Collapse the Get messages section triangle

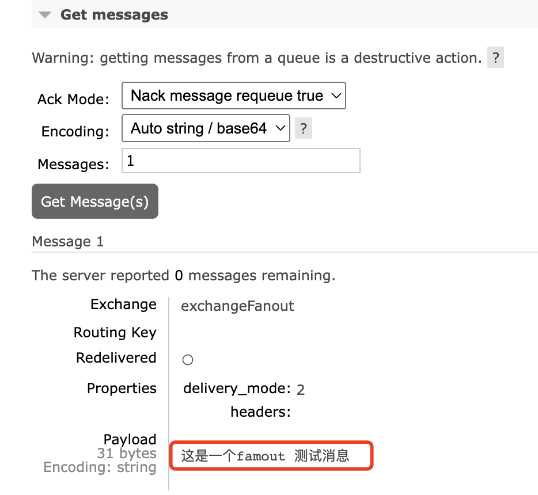pos(46,15)
